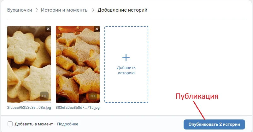This screenshot has width=253, height=132.
Task: Go to the "Буханочки" breadcrumb
Action: pos(20,10)
